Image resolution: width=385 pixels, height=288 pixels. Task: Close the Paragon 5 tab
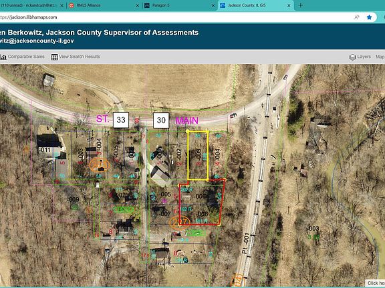[x=213, y=5]
